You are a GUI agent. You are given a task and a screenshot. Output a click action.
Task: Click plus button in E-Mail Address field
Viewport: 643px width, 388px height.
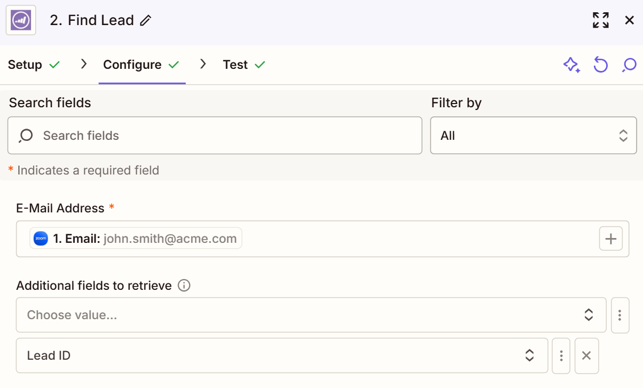point(611,239)
